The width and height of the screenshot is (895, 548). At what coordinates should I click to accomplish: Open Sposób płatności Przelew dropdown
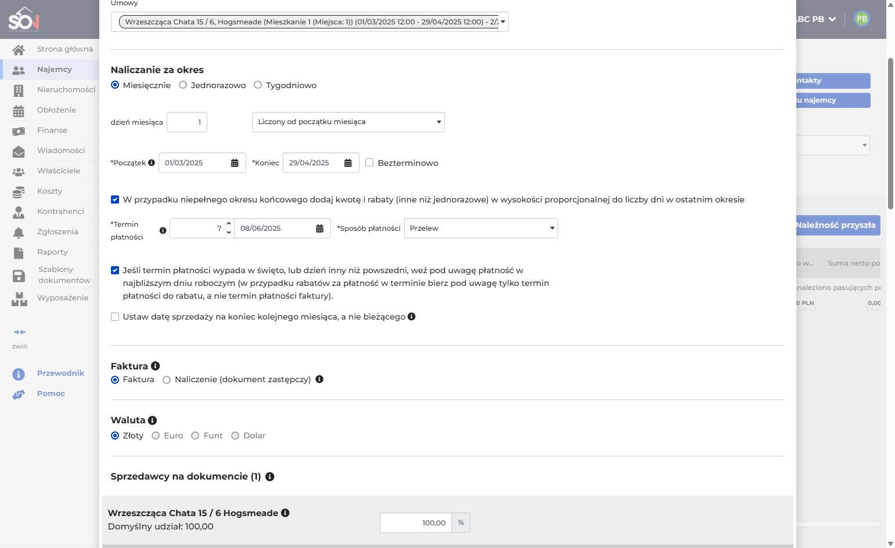[481, 228]
